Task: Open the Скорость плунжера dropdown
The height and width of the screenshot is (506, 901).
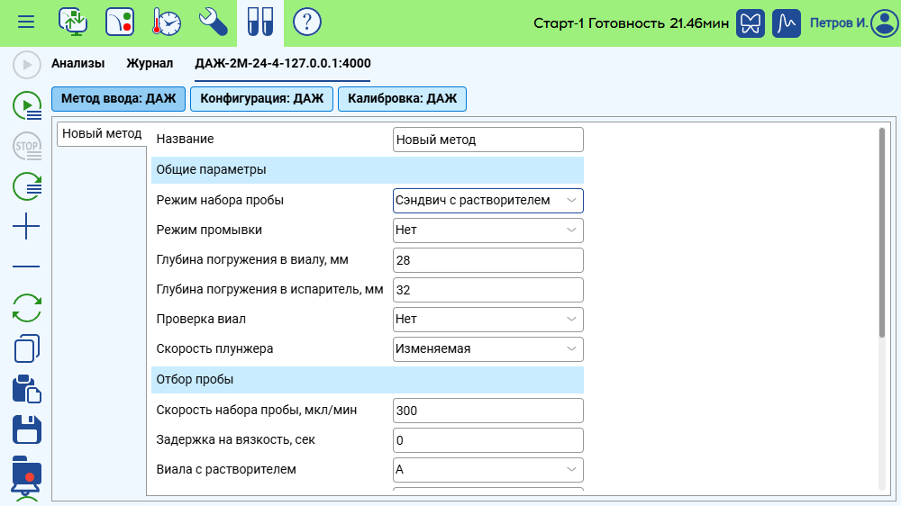Action: [x=487, y=348]
